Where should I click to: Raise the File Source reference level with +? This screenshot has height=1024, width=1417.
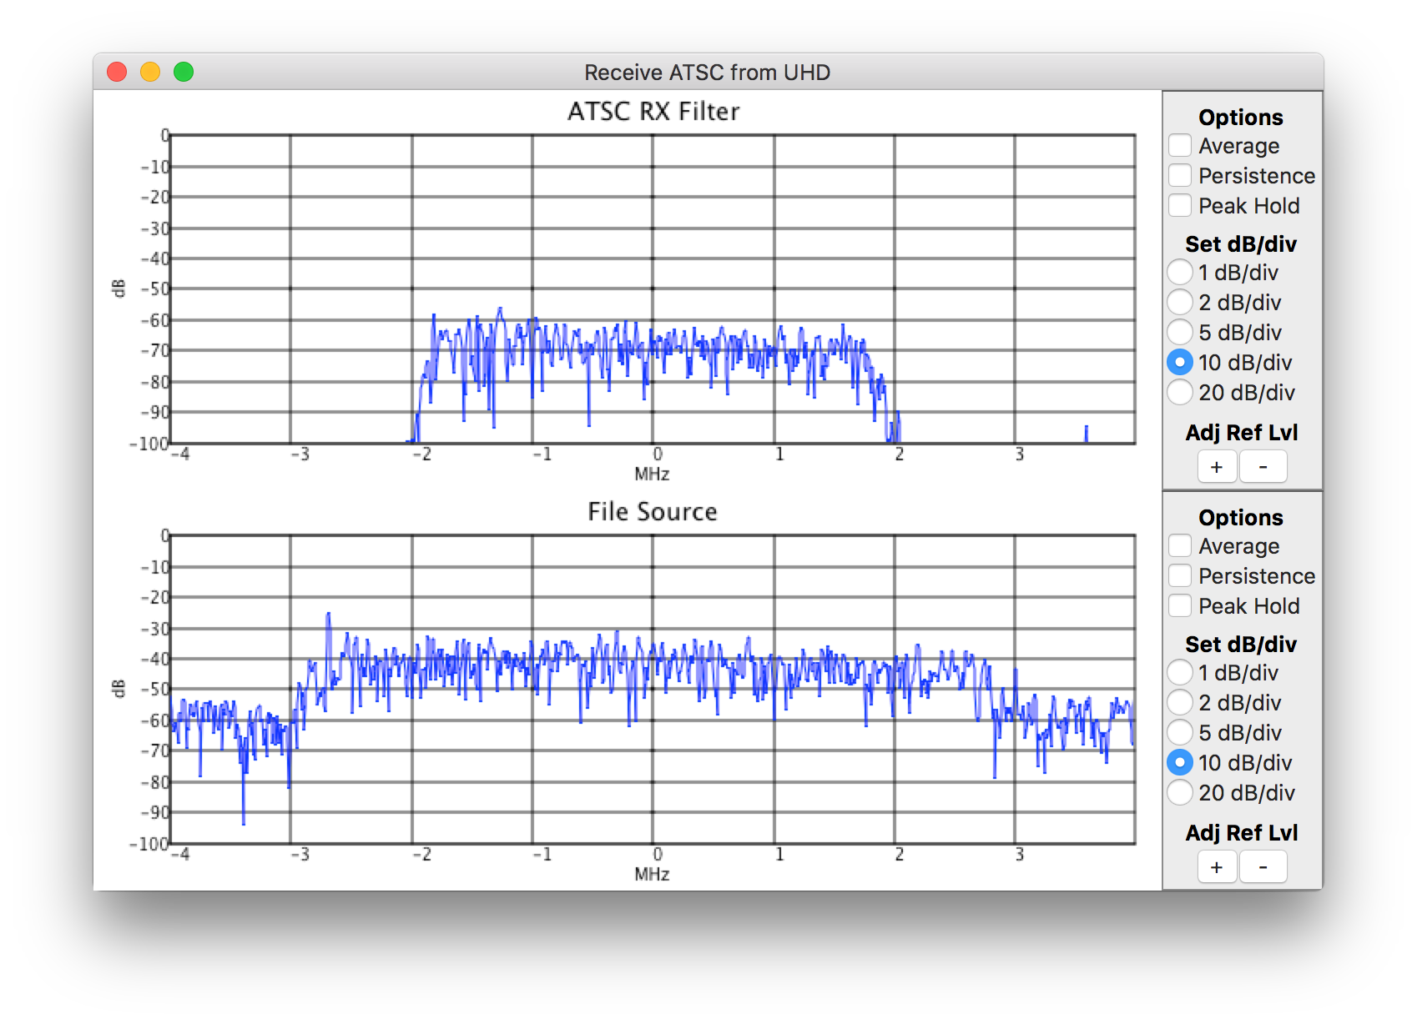(x=1217, y=867)
